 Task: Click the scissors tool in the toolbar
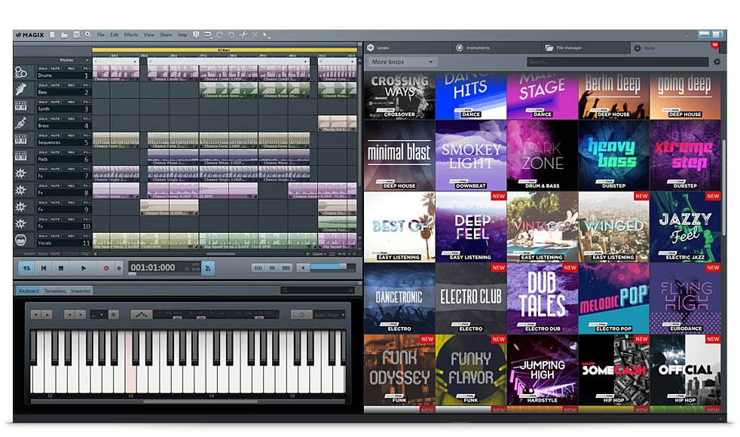pyautogui.click(x=243, y=35)
